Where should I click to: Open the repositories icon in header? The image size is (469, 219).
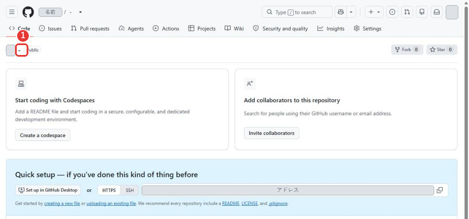click(422, 12)
